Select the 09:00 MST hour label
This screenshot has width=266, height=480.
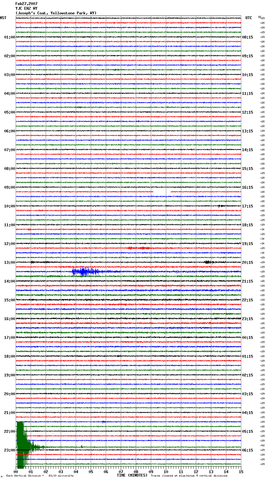coord(10,187)
